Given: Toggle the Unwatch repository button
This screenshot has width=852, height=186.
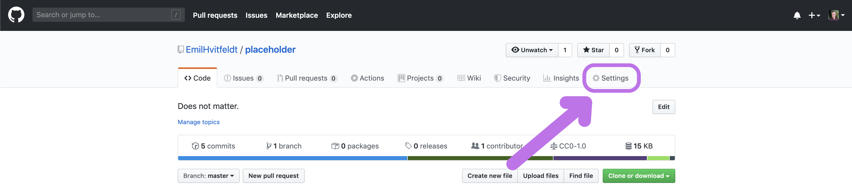Looking at the screenshot, I should [x=532, y=50].
